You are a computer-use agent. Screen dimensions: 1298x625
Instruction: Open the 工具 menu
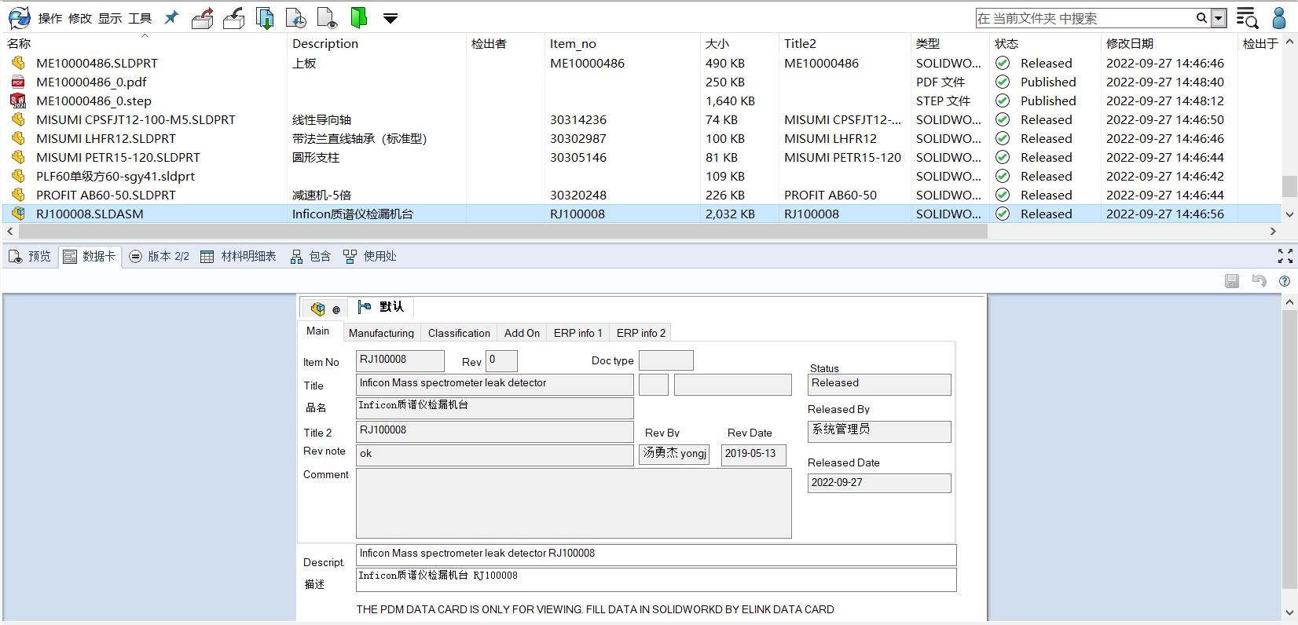pyautogui.click(x=140, y=18)
